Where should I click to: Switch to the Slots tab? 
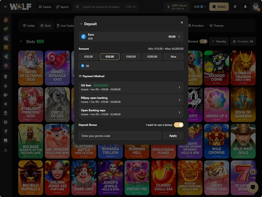pos(45,25)
